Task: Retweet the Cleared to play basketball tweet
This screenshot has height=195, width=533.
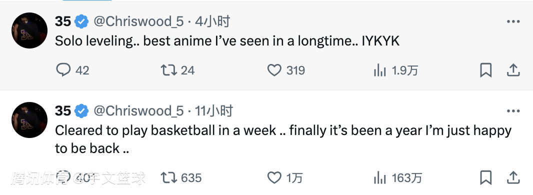Action: 168,177
